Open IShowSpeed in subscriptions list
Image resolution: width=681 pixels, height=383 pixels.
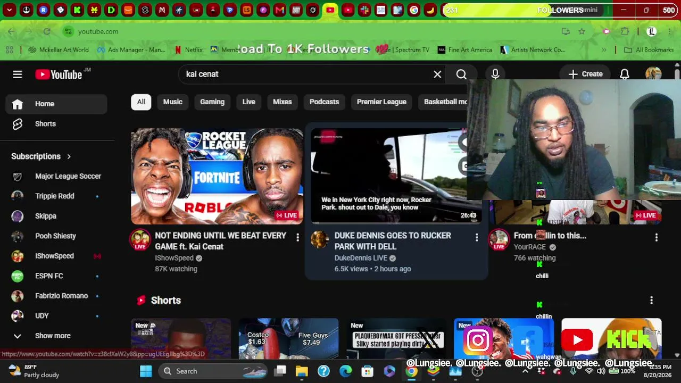tap(56, 256)
